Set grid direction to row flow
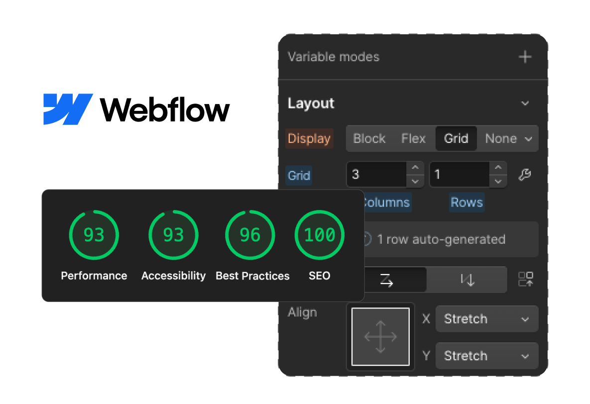The width and height of the screenshot is (590, 404). [x=395, y=280]
